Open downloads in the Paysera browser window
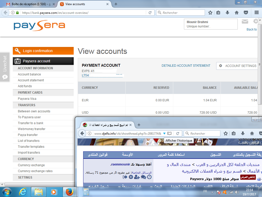This screenshot has height=197, width=262. 227,13
